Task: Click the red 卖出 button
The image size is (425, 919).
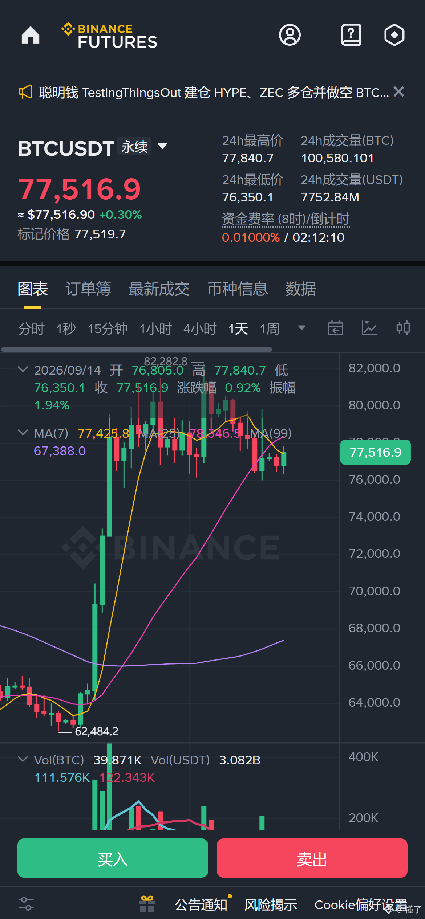Action: point(312,858)
